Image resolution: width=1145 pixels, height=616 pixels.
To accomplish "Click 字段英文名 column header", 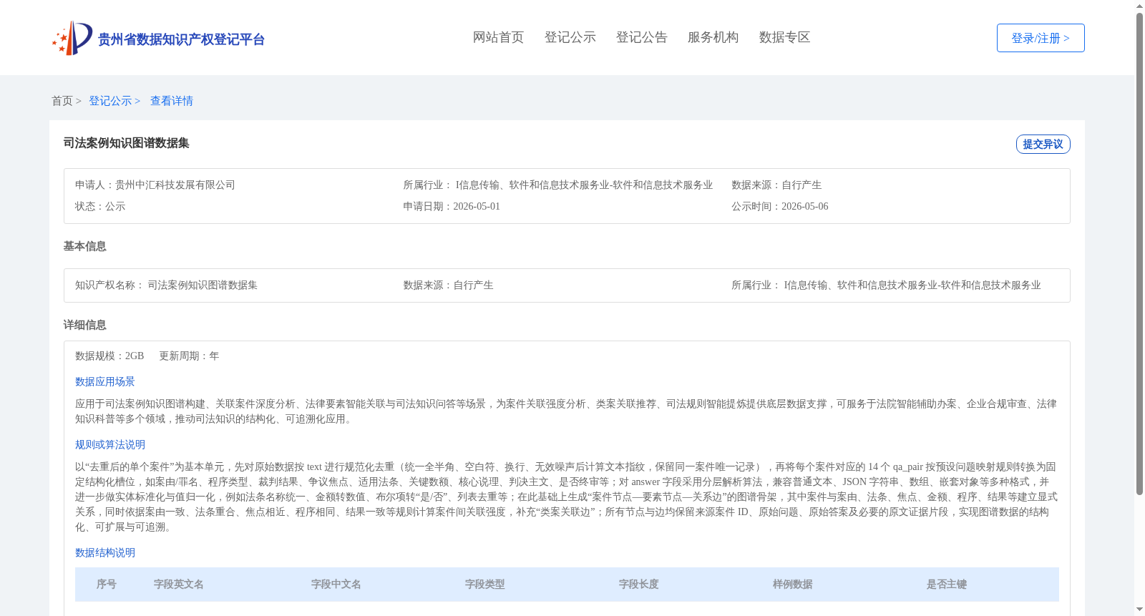I will 179,584.
